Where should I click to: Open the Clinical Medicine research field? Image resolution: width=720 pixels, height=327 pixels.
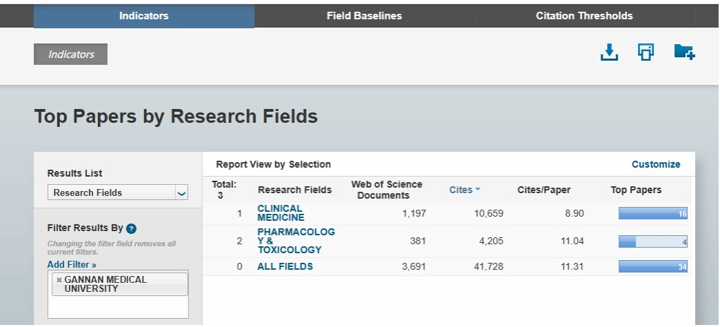pos(280,213)
